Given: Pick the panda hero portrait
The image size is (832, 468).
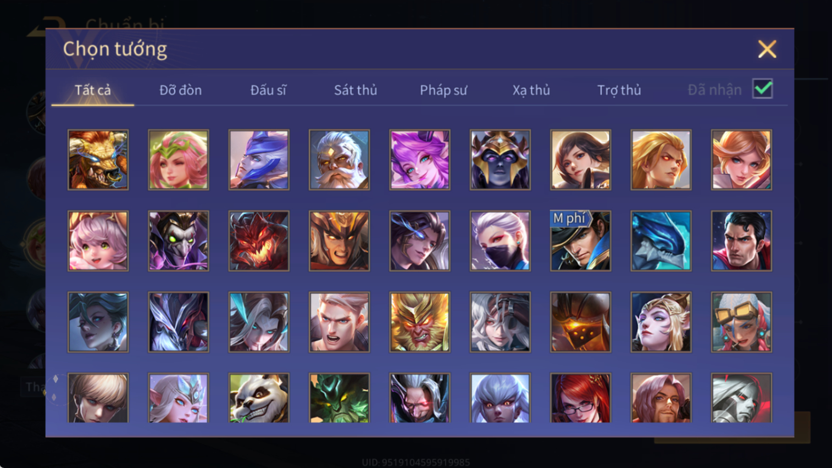Looking at the screenshot, I should [x=259, y=398].
